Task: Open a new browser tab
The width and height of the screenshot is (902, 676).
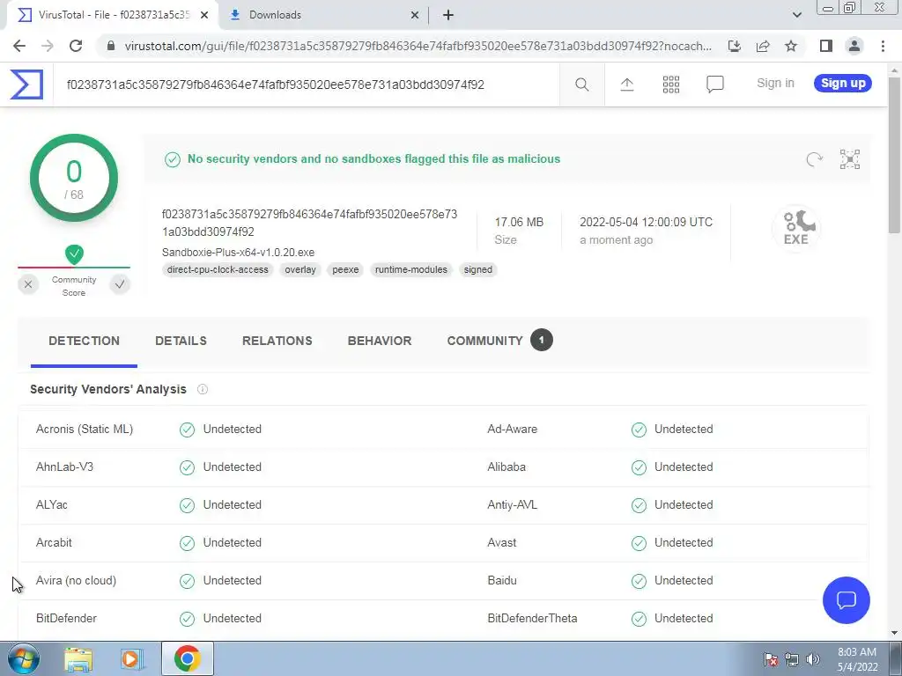Action: click(x=448, y=15)
